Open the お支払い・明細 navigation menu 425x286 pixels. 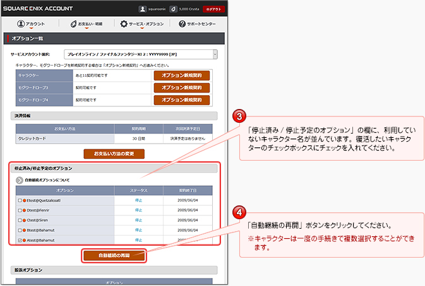pos(87,24)
